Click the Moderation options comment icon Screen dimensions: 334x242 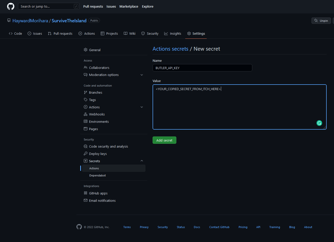tap(86, 75)
